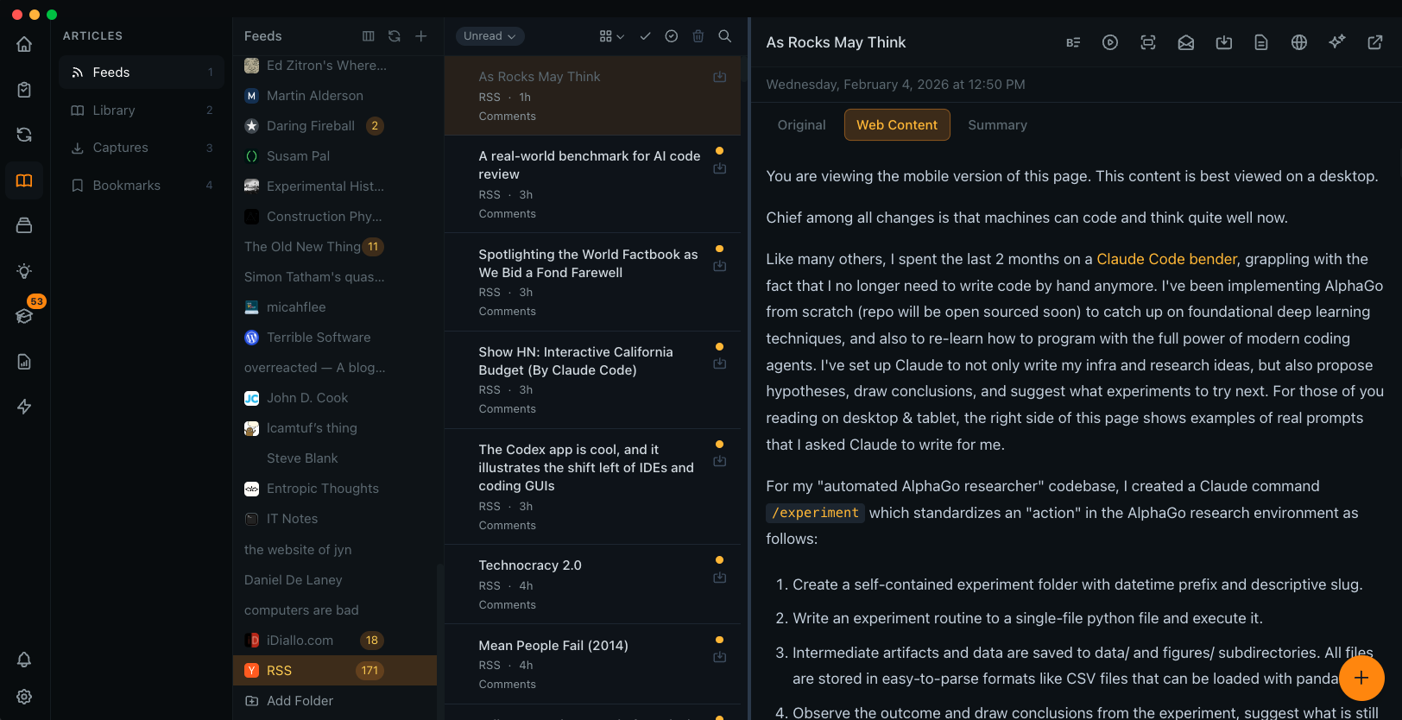Open the clipboard tasks icon in left rail

tap(24, 90)
